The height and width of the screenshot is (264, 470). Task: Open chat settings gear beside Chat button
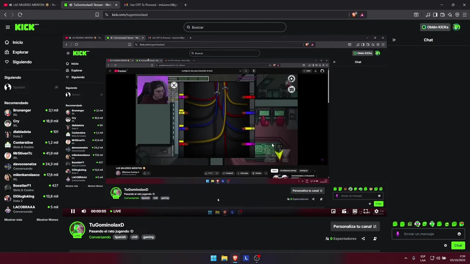point(445,246)
